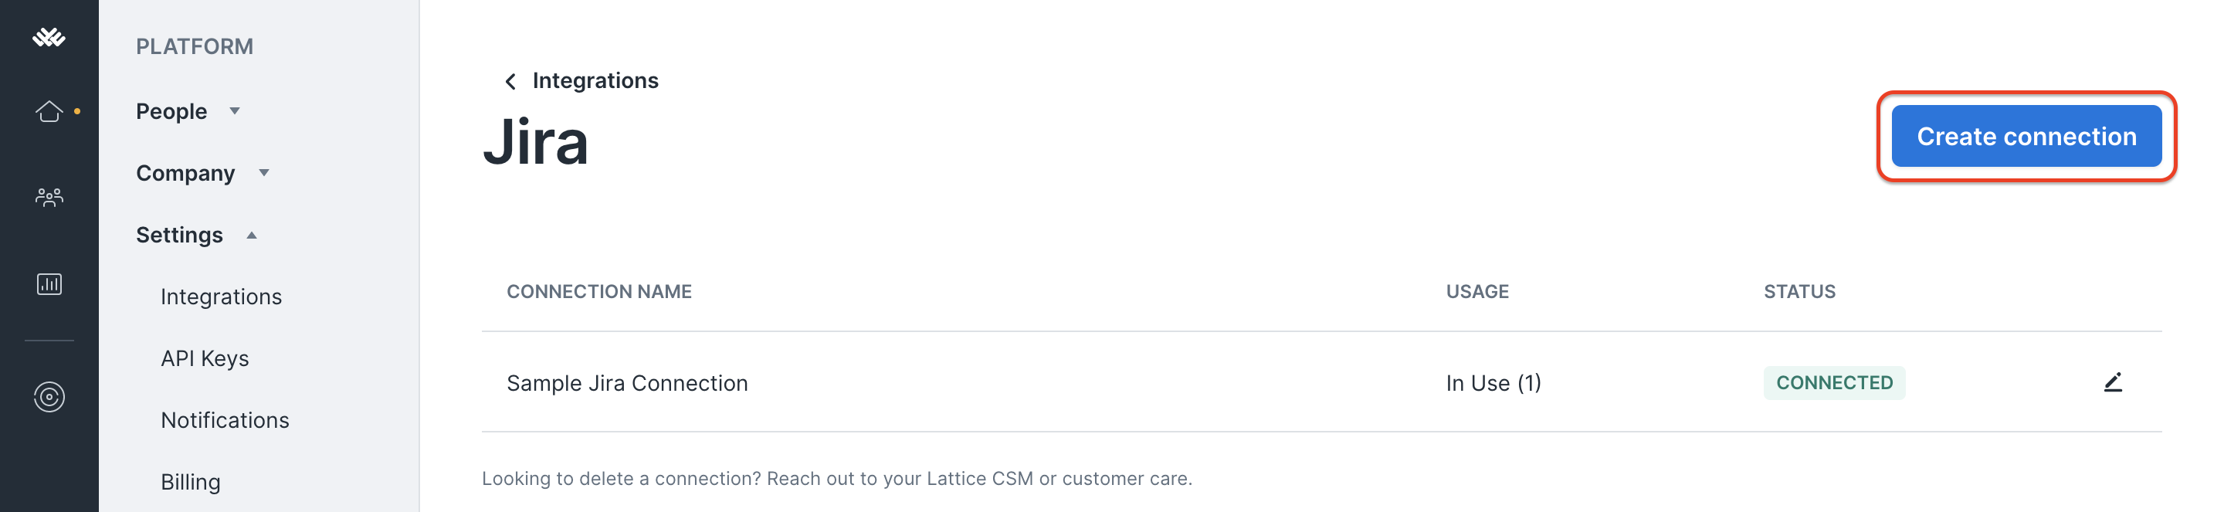Click the back chevron beside Integrations
The height and width of the screenshot is (512, 2224).
(510, 81)
